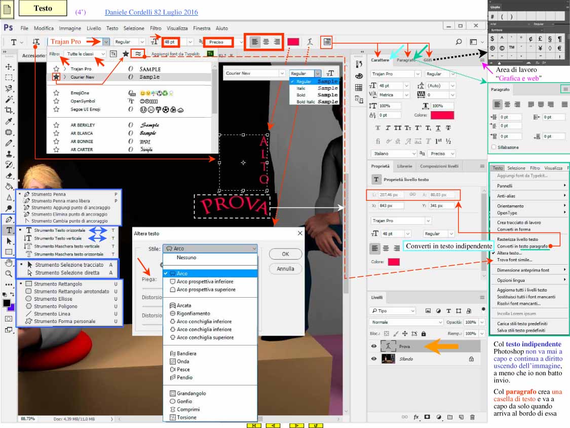Favorite the EmojiOne font star

point(56,93)
